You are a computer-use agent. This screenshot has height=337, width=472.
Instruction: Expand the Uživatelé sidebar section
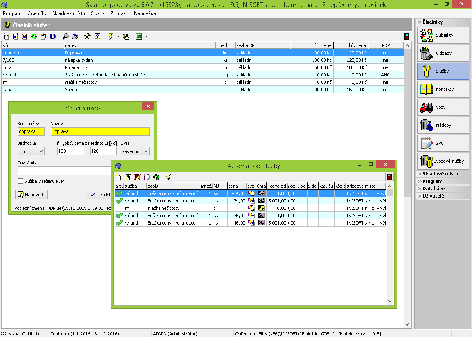(442, 196)
